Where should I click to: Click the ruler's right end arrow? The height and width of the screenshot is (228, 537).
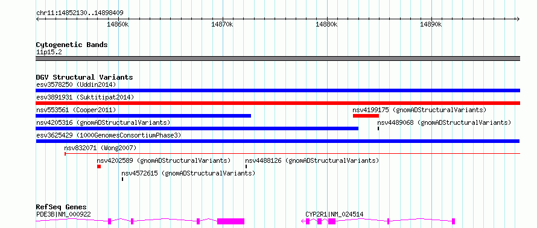point(518,19)
